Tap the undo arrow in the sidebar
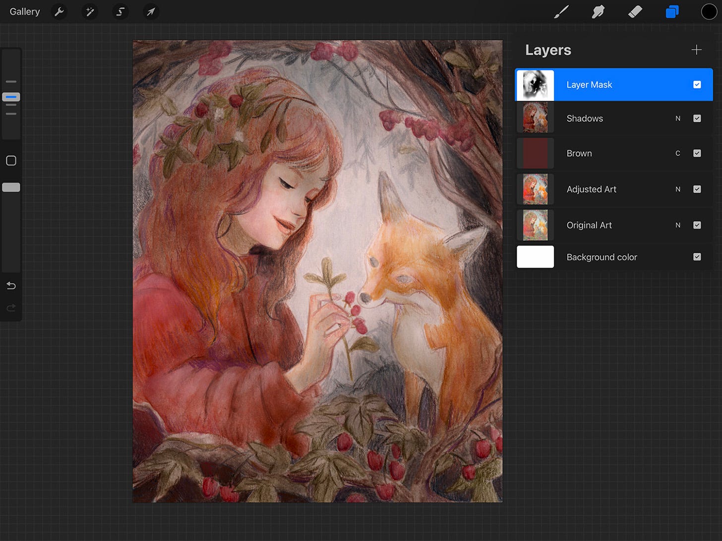Screen dimensions: 722x541 point(10,286)
